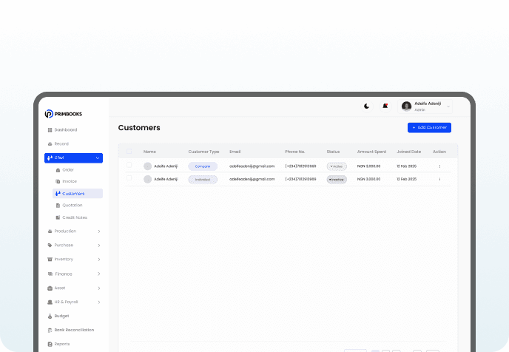509x352 pixels.
Task: Tick the select-all checkbox in the table header
Action: point(129,151)
